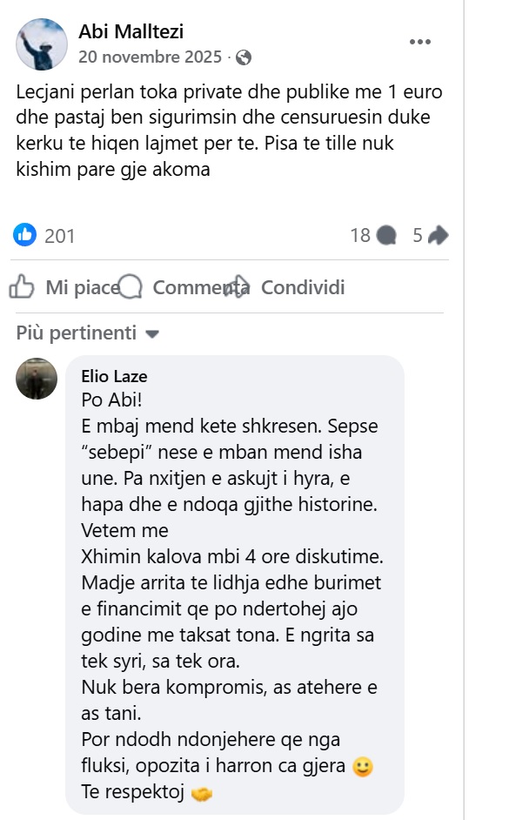Screen dimensions: 529x820
Task: Click the arrow icon of Condividi
Action: [237, 287]
